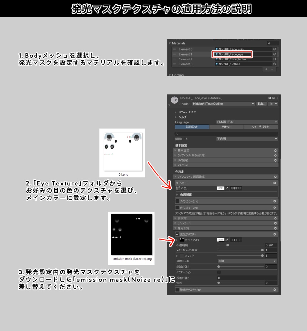Screen dimensions: 307x331
Task: Disable the 発光テクスチャ checkbox
Action: click(177, 235)
